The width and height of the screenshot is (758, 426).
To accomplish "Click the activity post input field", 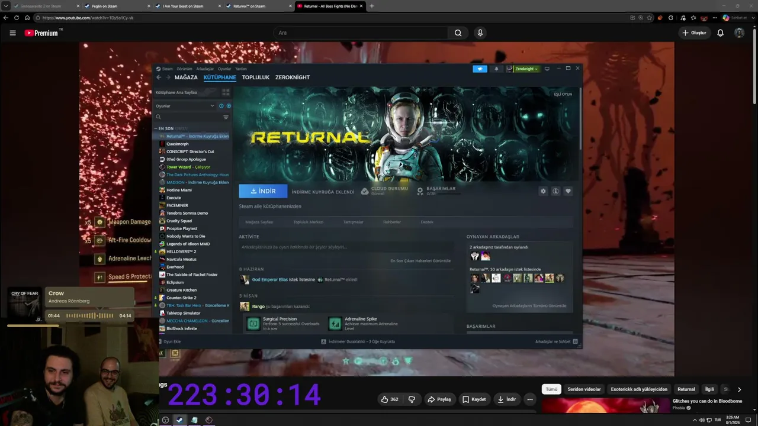I will click(345, 247).
